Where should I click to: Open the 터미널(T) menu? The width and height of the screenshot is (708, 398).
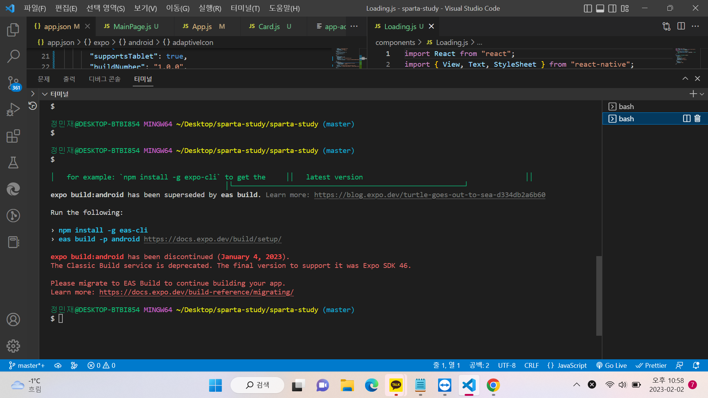click(x=245, y=8)
